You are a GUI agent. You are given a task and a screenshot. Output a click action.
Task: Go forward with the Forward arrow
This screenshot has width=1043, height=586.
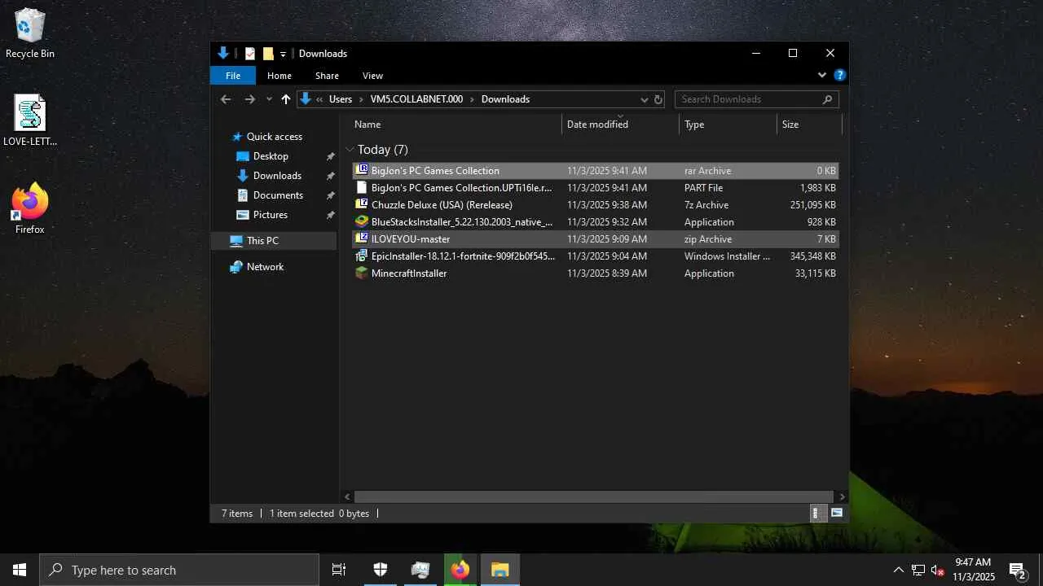[250, 99]
